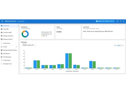Click the OTP - 40 legend entry
Viewport: 126px width, 94px height.
44,36
